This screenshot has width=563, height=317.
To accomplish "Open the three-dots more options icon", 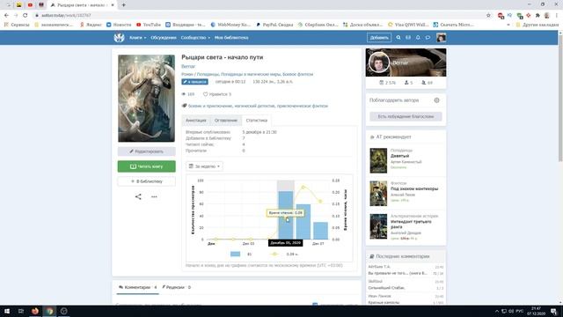I will 154,196.
